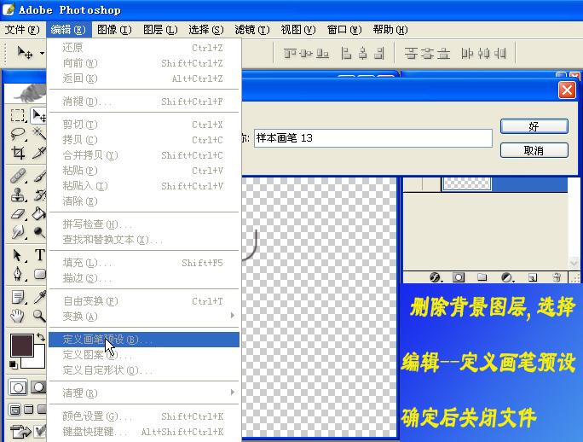The width and height of the screenshot is (583, 442).
Task: Click the 样本画笔 13 name field
Action: pyautogui.click(x=373, y=138)
